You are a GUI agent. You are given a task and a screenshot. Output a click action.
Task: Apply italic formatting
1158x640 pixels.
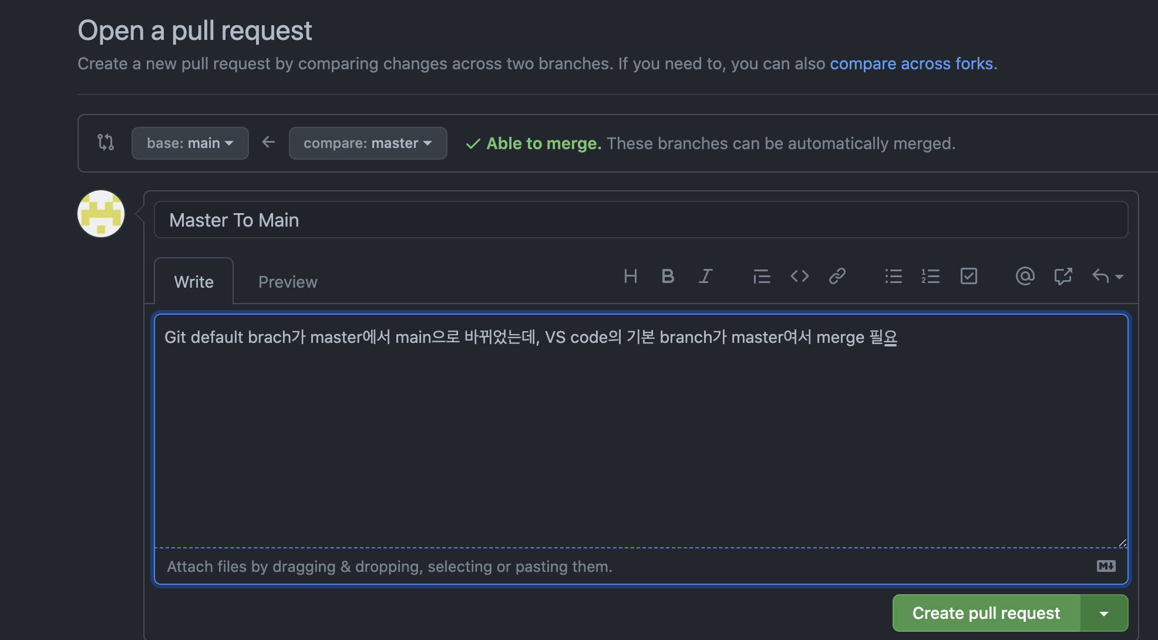pyautogui.click(x=705, y=276)
